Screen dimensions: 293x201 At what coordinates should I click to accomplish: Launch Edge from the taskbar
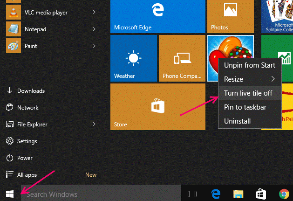tap(216, 194)
